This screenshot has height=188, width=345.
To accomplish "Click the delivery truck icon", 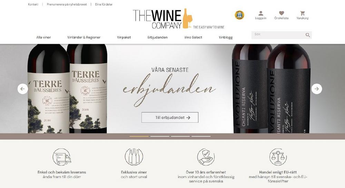I will (x=62, y=157).
